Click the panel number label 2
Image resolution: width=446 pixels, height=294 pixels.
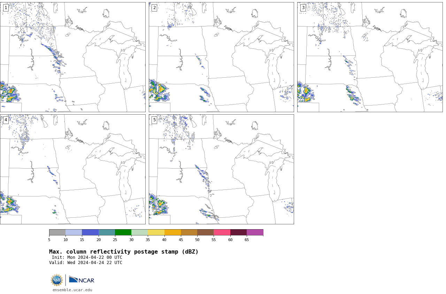click(x=154, y=8)
